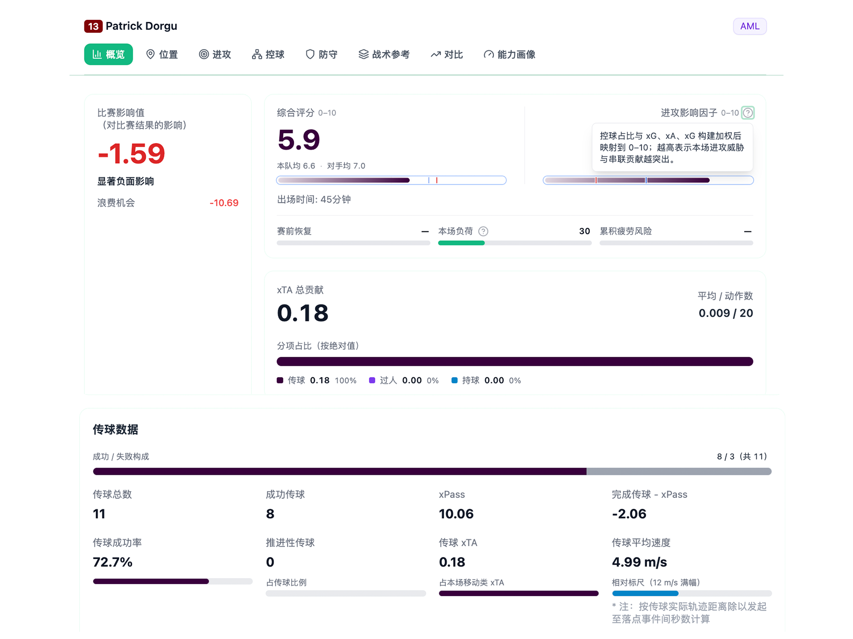
Task: Click the 完成传球 - xPass -2.06 value
Action: (629, 514)
